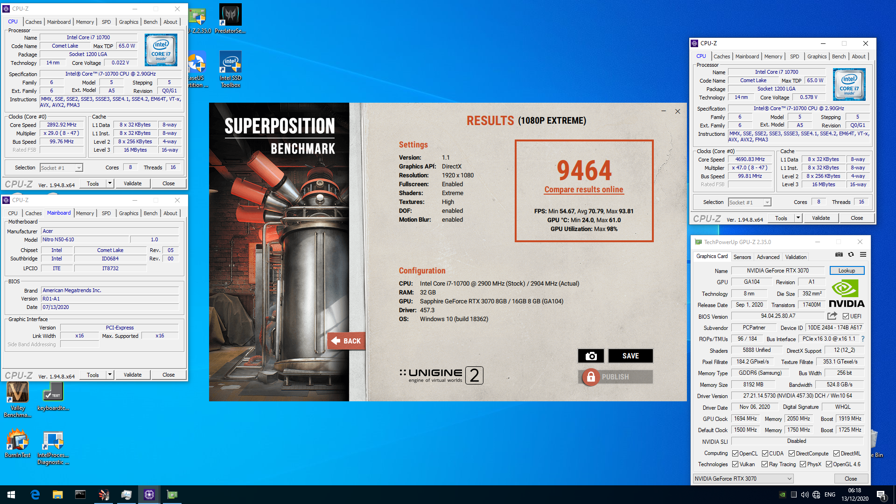Switch to Superposition Benchmark taskbar icon
This screenshot has width=896, height=504.
[104, 495]
